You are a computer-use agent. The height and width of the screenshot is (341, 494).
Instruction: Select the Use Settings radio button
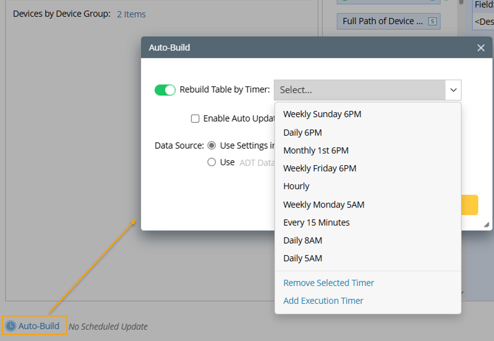211,146
